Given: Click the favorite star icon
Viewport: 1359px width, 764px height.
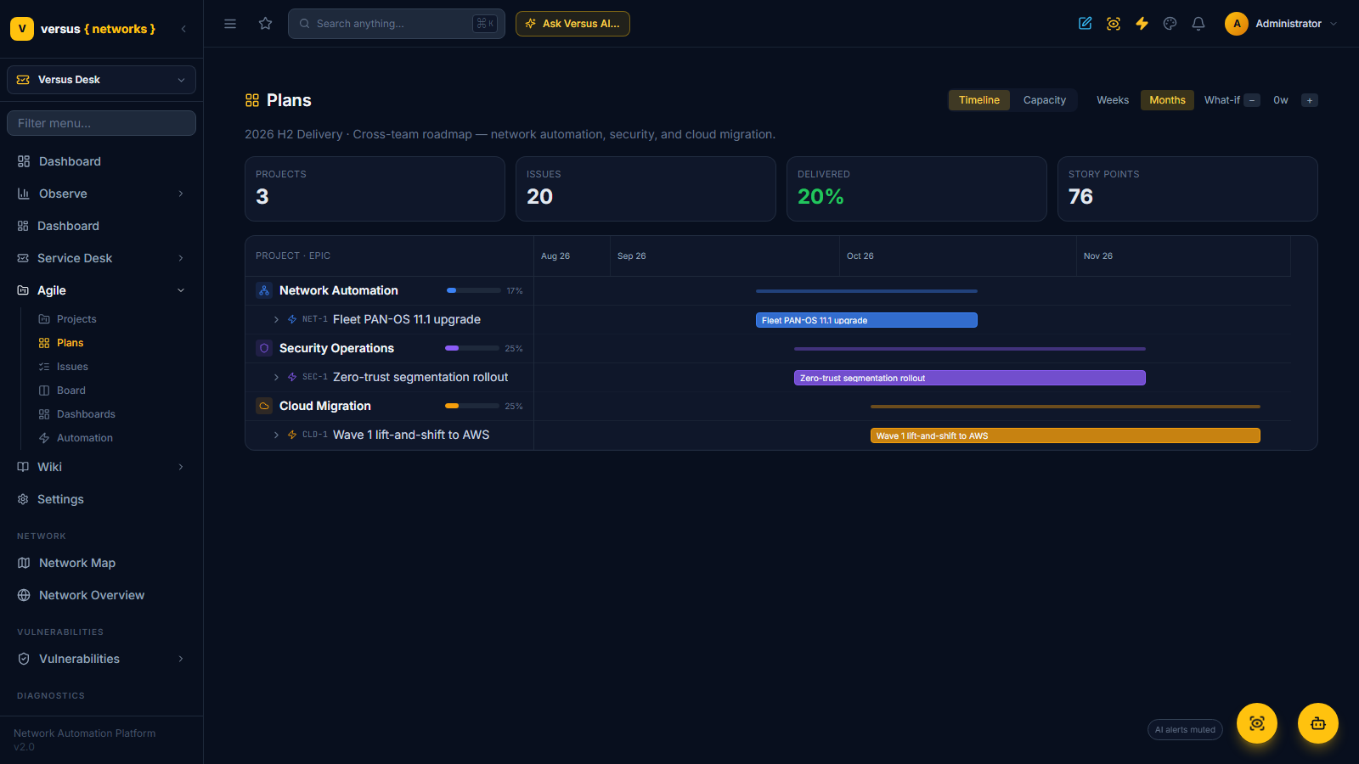Looking at the screenshot, I should pyautogui.click(x=266, y=24).
